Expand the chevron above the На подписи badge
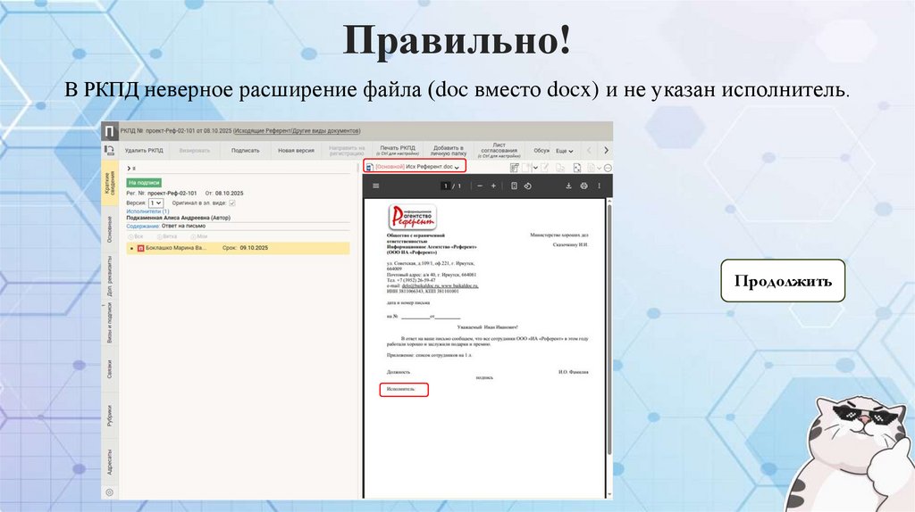This screenshot has width=915, height=512. click(x=129, y=169)
